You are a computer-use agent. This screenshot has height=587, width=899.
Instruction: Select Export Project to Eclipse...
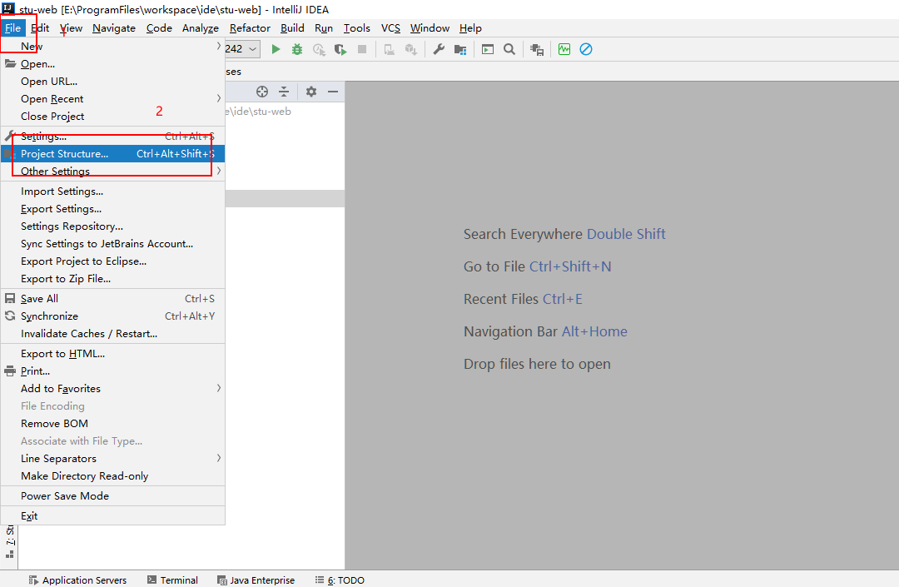click(112, 261)
